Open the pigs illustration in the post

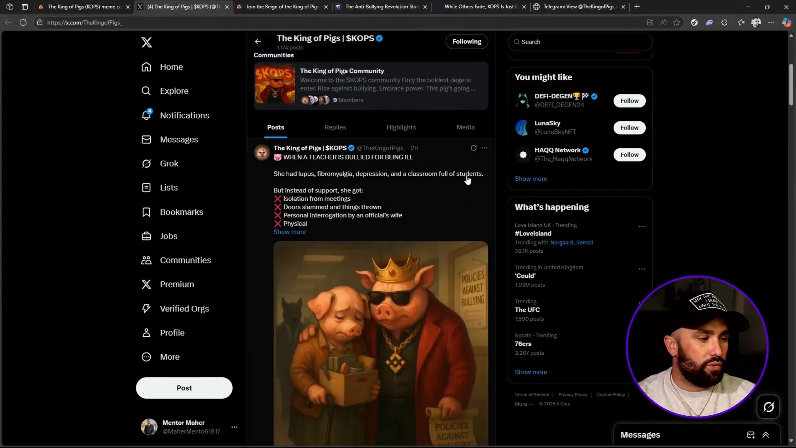pyautogui.click(x=381, y=343)
